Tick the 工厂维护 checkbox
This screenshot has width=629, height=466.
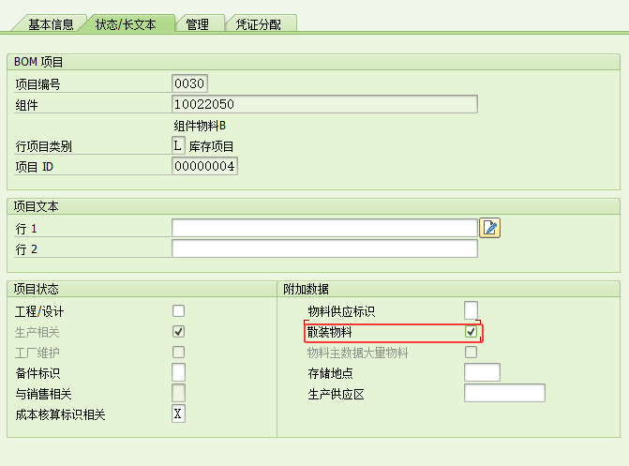(178, 352)
